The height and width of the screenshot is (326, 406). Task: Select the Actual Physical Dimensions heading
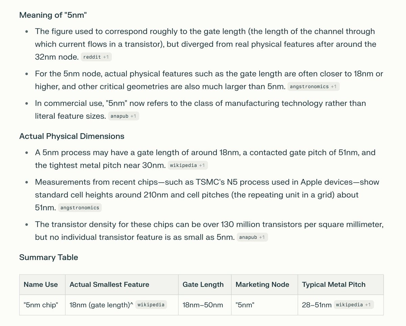click(72, 136)
